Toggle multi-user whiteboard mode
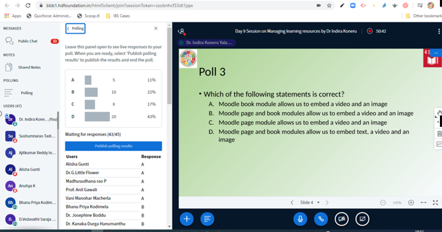 coord(439,144)
